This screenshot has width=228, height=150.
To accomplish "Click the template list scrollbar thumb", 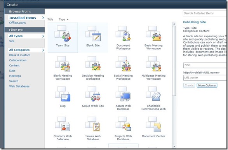I will point(174,61).
